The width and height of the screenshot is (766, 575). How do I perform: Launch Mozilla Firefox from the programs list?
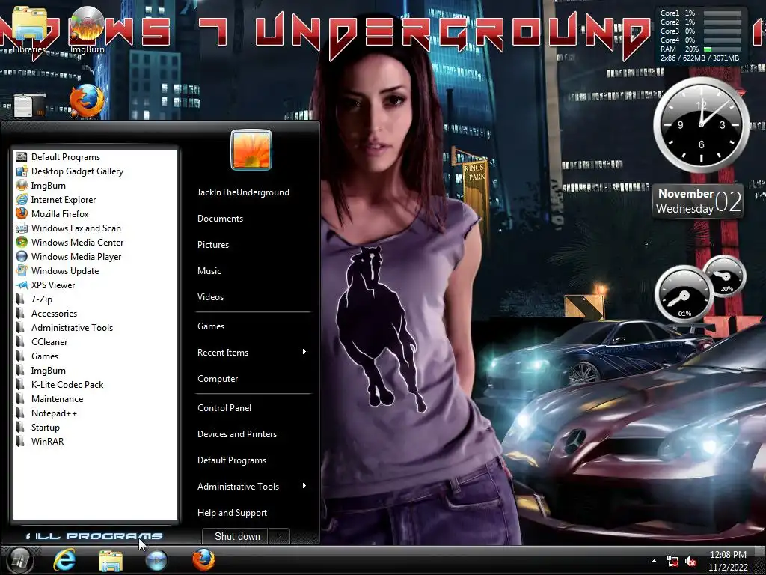95,213
